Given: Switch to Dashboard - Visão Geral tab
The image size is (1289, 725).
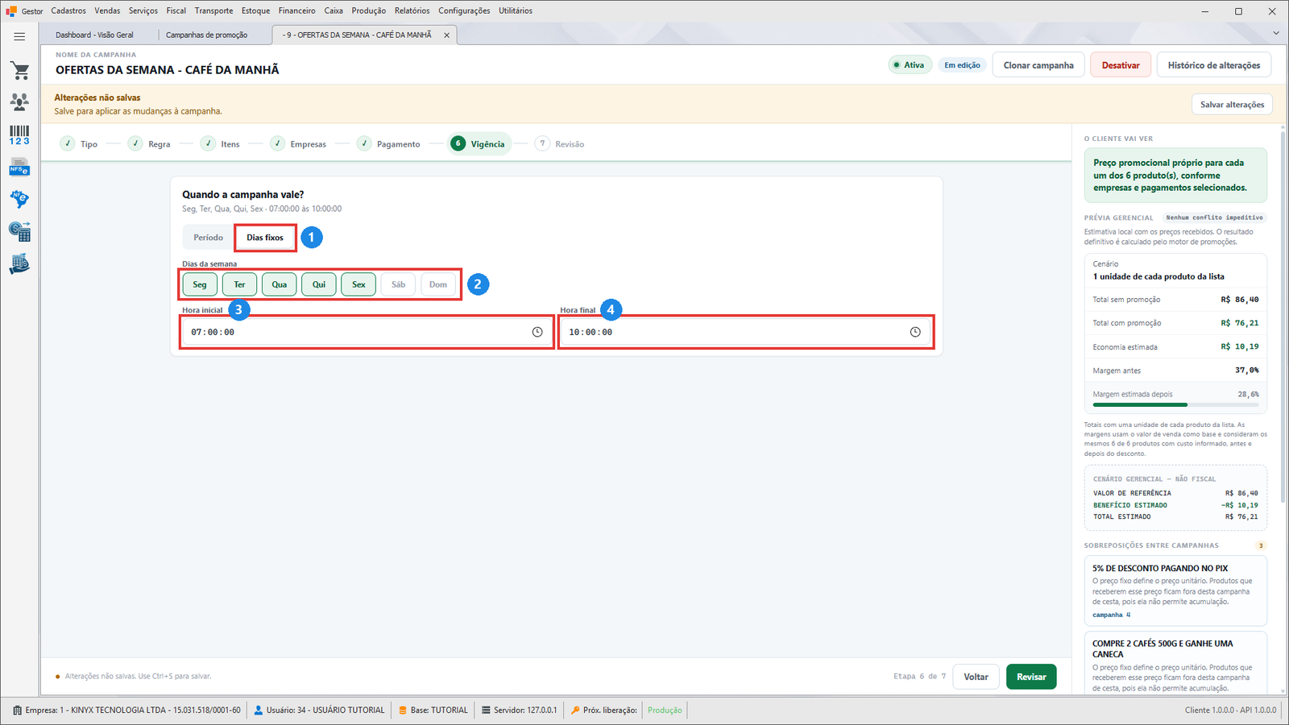Looking at the screenshot, I should [95, 35].
